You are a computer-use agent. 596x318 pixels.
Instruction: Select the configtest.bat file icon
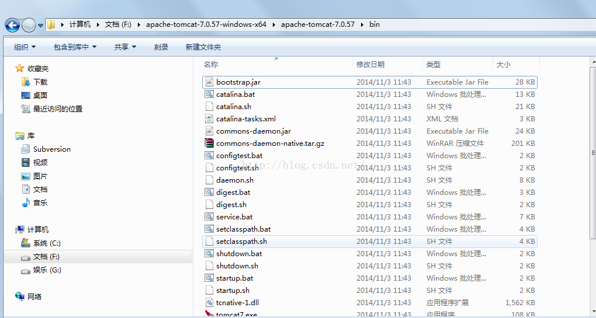pyautogui.click(x=209, y=155)
